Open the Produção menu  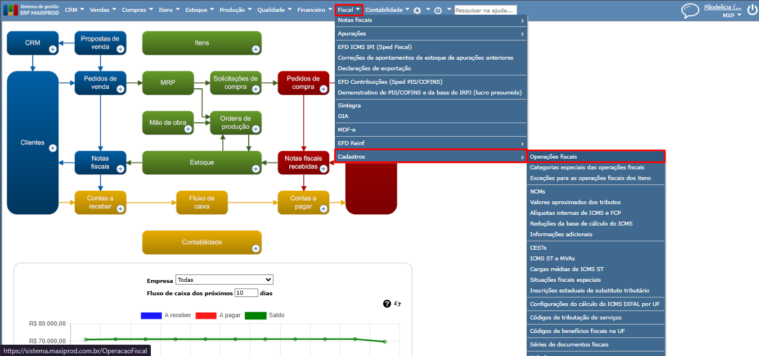tap(237, 10)
